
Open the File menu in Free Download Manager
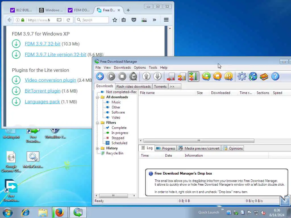(98, 68)
